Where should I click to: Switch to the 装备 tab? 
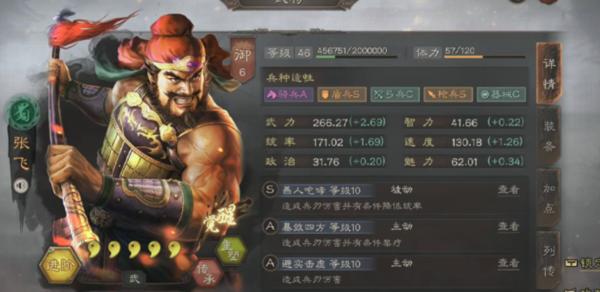point(549,135)
